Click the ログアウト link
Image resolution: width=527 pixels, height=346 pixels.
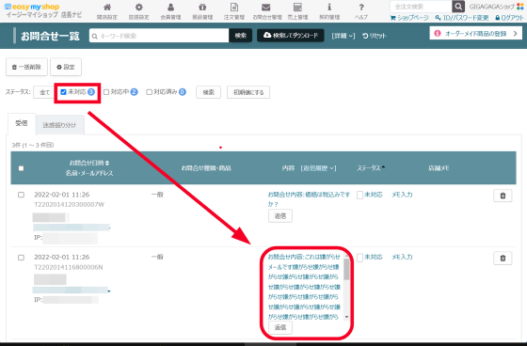pos(509,18)
